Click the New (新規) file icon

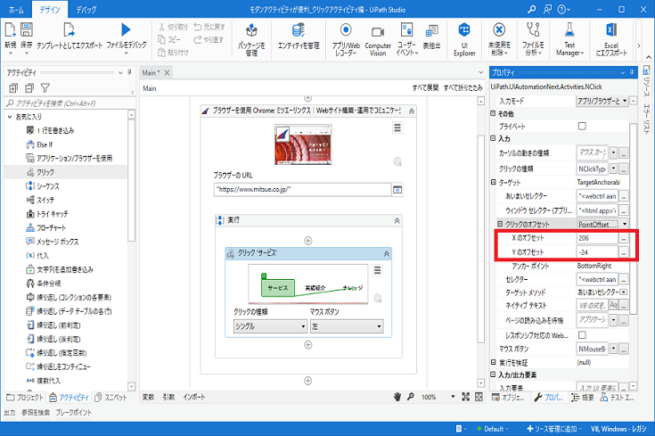pyautogui.click(x=10, y=29)
